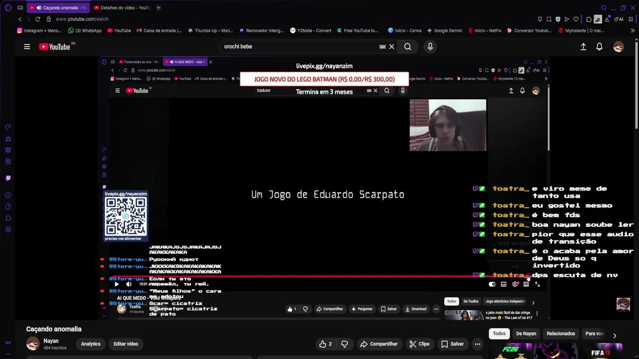Click the outer page's Compartilhar share button
Viewport: 639px width, 359px height.
coord(379,344)
